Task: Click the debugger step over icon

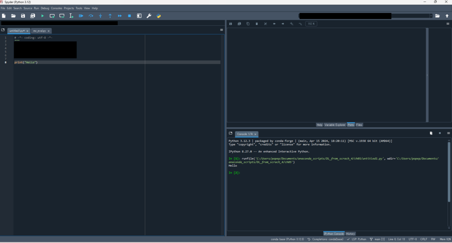Action: [x=91, y=16]
